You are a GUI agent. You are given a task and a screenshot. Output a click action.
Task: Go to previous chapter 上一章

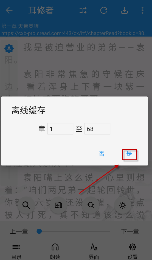click(x=19, y=231)
